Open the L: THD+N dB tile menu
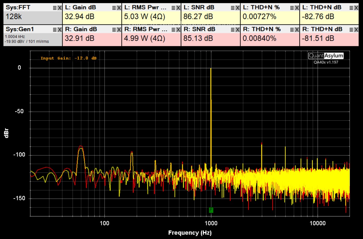 point(351,8)
